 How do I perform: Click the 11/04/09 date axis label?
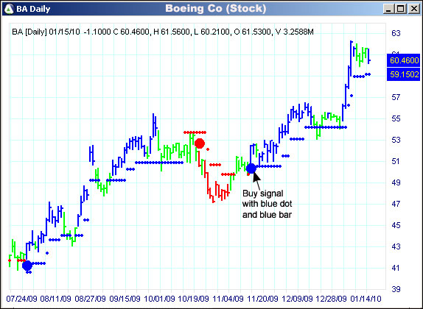228,299
